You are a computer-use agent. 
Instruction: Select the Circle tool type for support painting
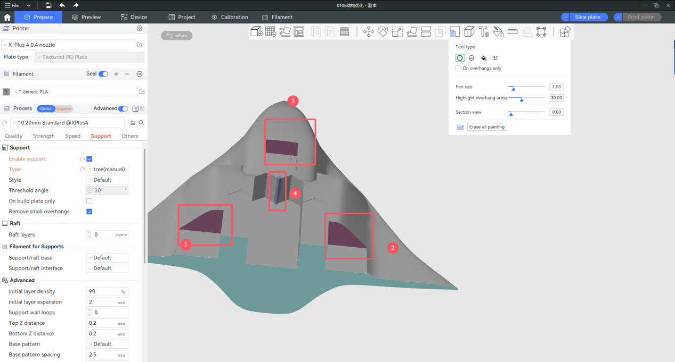point(460,57)
